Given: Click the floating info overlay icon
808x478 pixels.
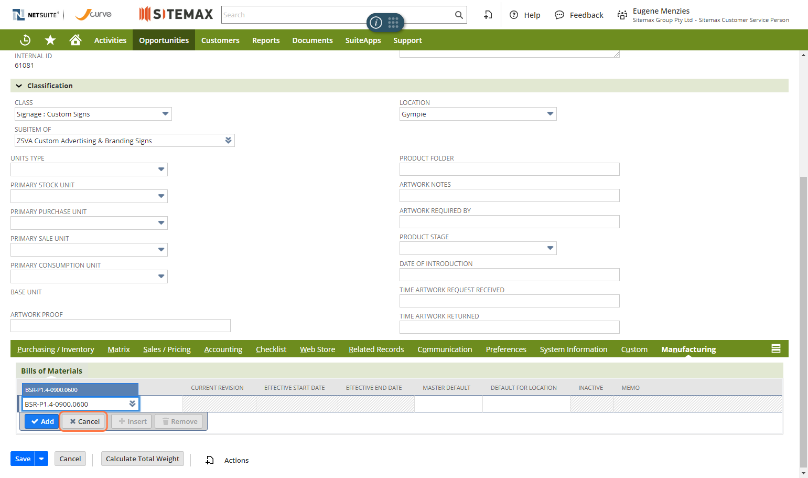Looking at the screenshot, I should (376, 22).
